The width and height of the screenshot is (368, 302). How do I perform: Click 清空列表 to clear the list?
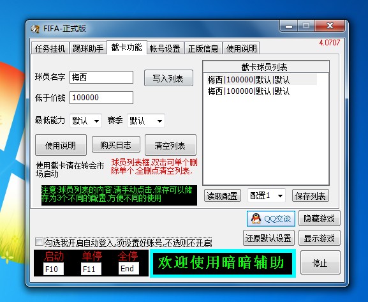tap(170, 145)
